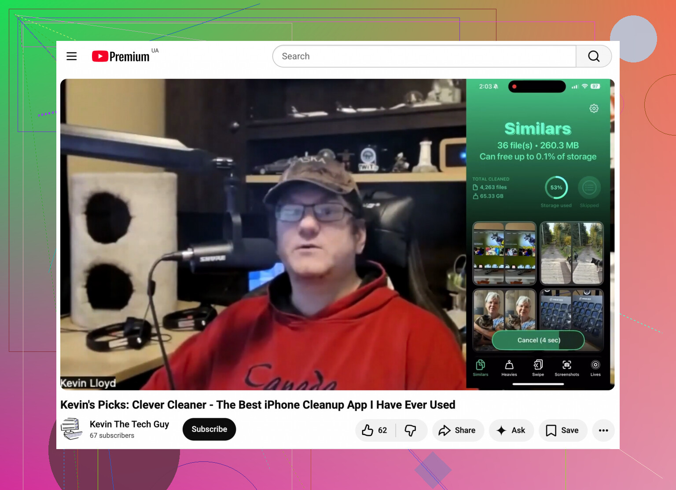Click the magnifier search button
Screen dimensions: 676x490
(x=594, y=56)
